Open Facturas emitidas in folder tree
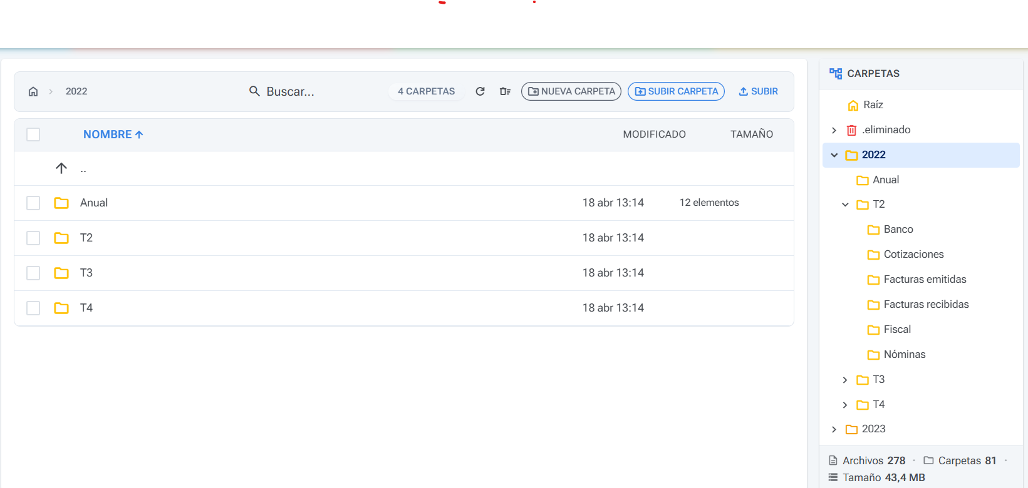The height and width of the screenshot is (488, 1028). point(925,279)
